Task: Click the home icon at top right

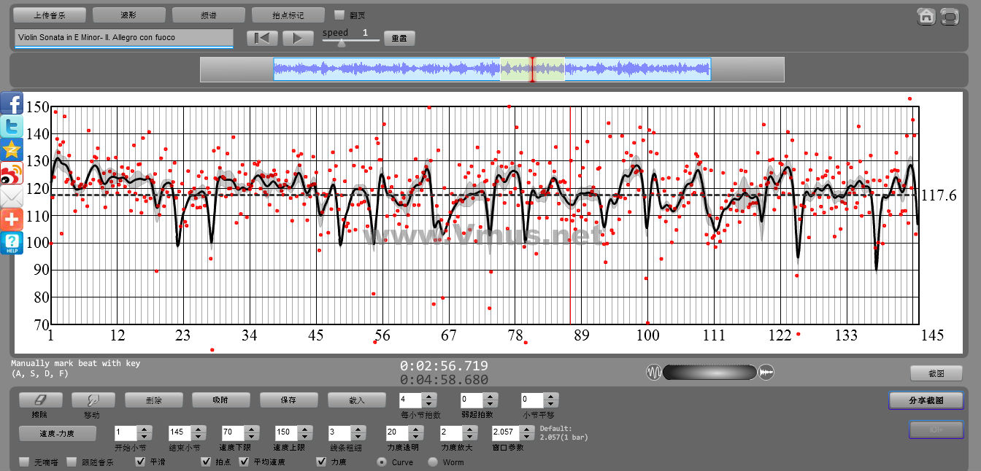Action: (926, 16)
